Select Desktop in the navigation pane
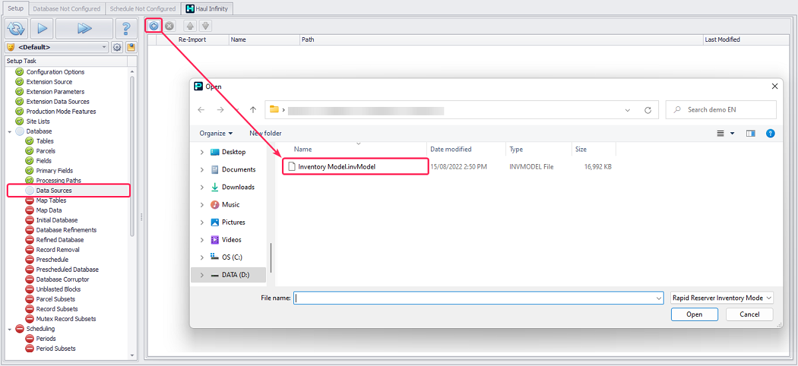Image resolution: width=798 pixels, height=366 pixels. pos(233,152)
